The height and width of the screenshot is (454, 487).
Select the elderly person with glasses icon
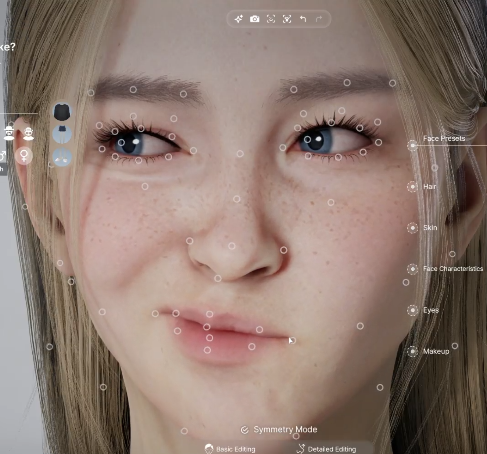[29, 133]
